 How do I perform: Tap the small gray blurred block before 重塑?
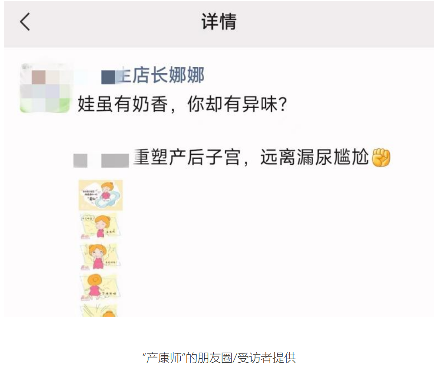[80, 161]
